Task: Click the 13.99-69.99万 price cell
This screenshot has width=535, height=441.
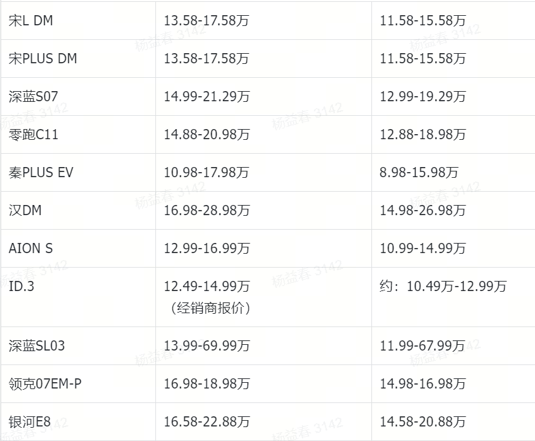Action: point(207,346)
